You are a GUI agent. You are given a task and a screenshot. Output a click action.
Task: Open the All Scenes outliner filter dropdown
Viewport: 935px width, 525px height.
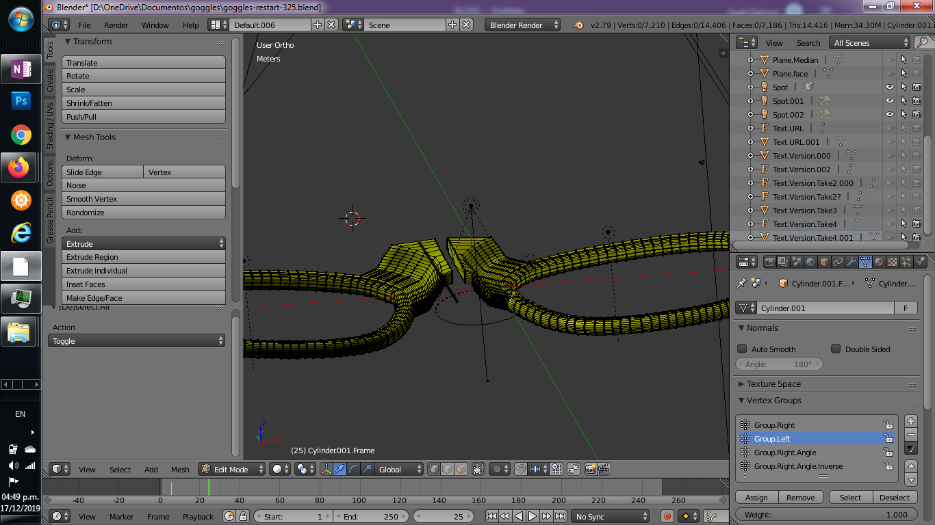(x=869, y=42)
